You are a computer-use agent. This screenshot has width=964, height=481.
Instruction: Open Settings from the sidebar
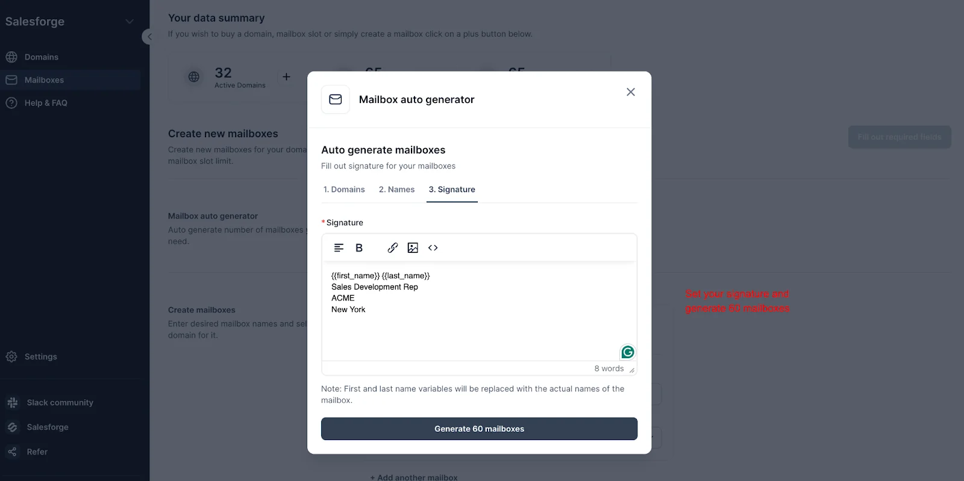click(x=40, y=356)
